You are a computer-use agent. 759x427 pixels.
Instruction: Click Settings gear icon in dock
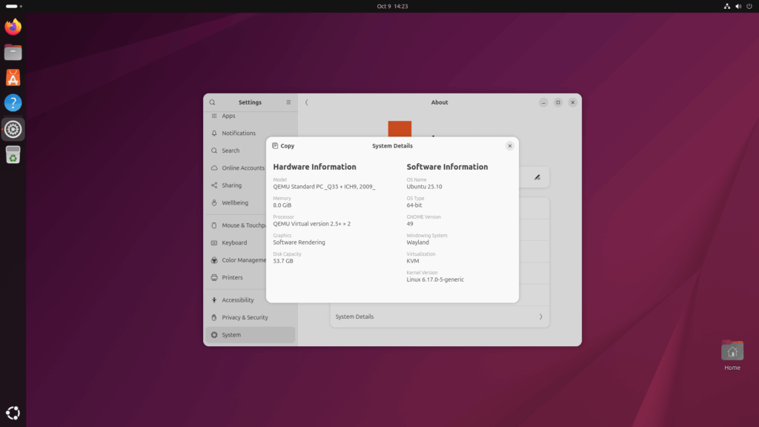point(13,129)
